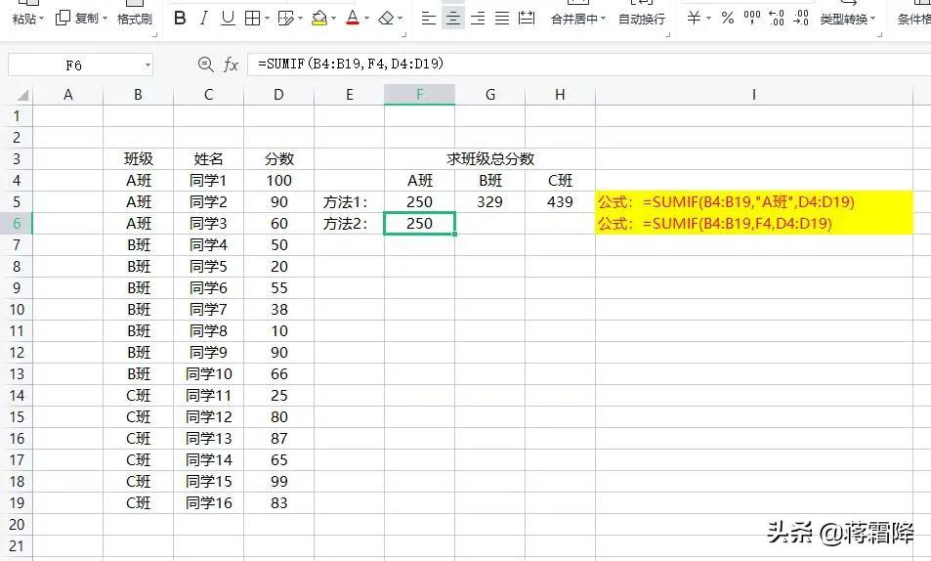Click score cell showing 99
The height and width of the screenshot is (561, 931).
click(x=278, y=482)
